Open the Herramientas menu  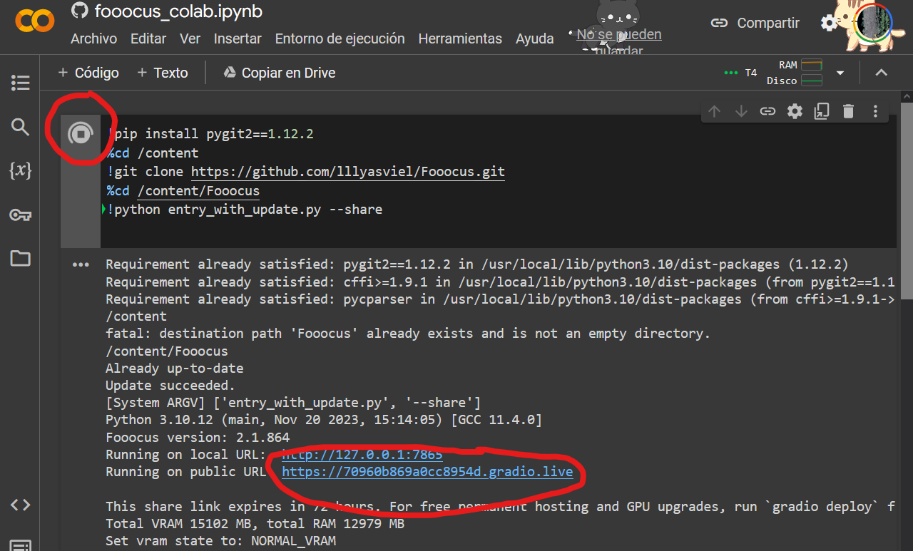click(460, 38)
